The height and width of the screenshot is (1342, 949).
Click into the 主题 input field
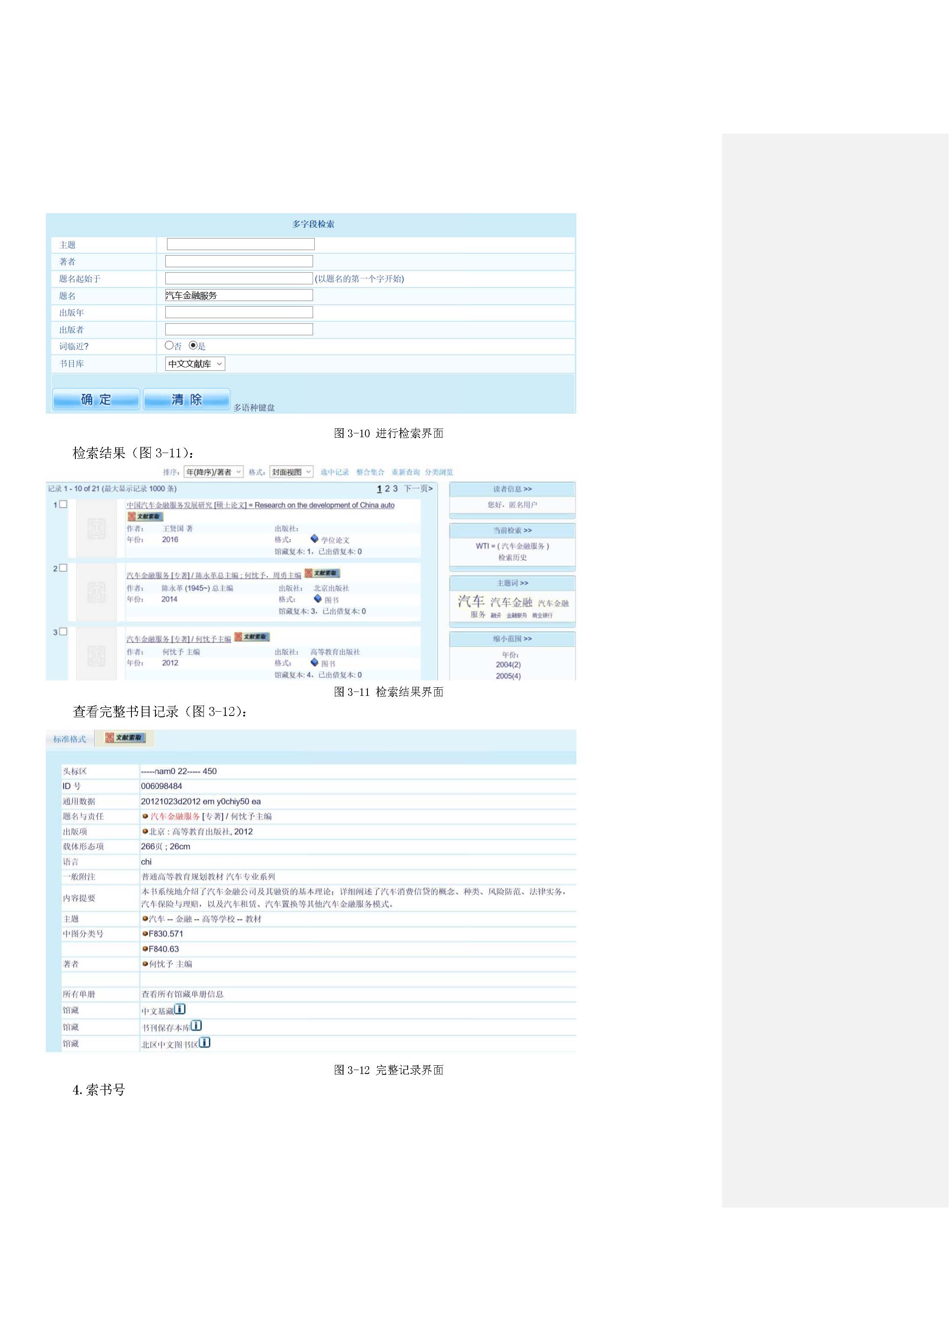point(240,245)
